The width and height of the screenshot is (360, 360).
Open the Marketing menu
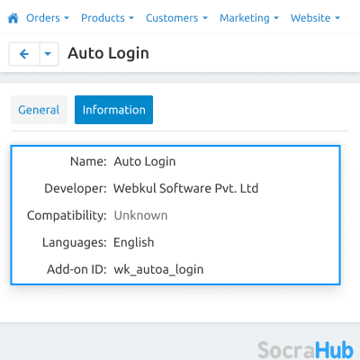pos(249,18)
